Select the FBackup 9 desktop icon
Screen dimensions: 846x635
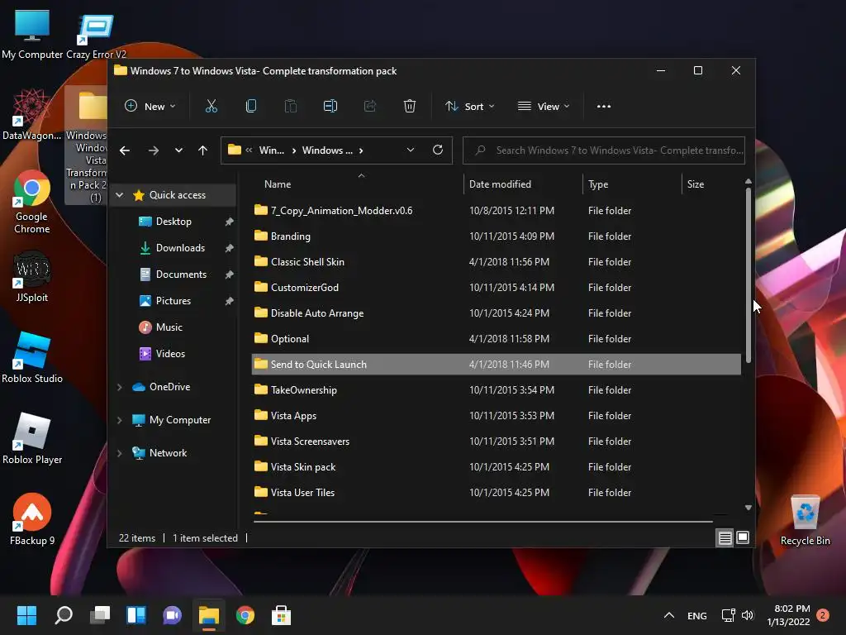32,519
